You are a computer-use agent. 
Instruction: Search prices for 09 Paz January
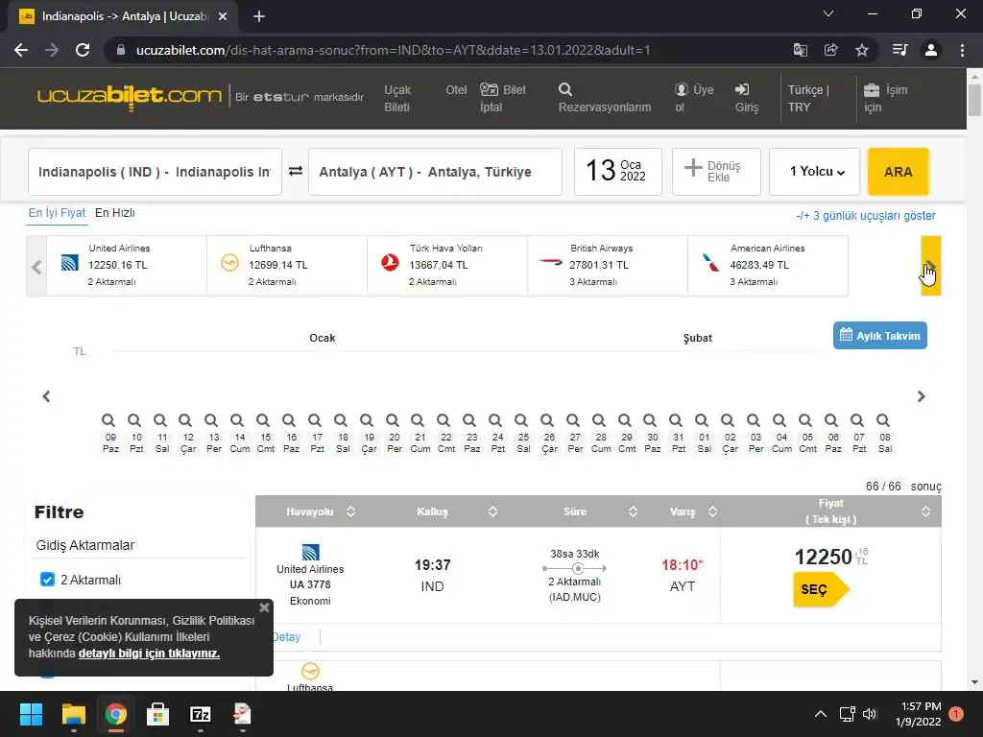click(108, 420)
